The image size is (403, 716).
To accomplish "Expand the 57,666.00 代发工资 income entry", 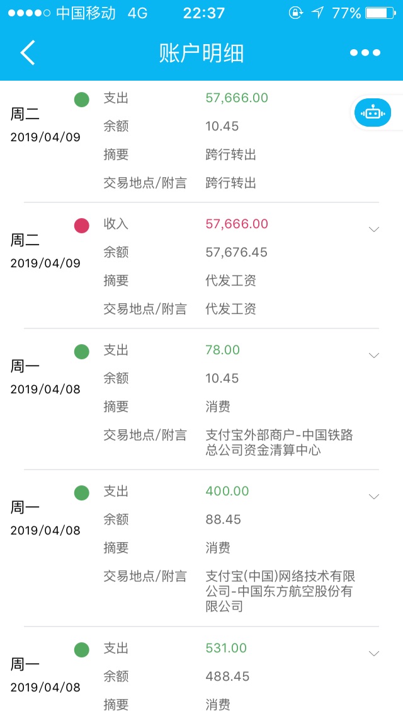I will point(374,229).
